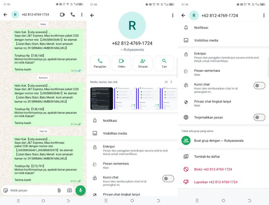Tap the large R profile picture
The width and height of the screenshot is (269, 205).
[x=132, y=25]
